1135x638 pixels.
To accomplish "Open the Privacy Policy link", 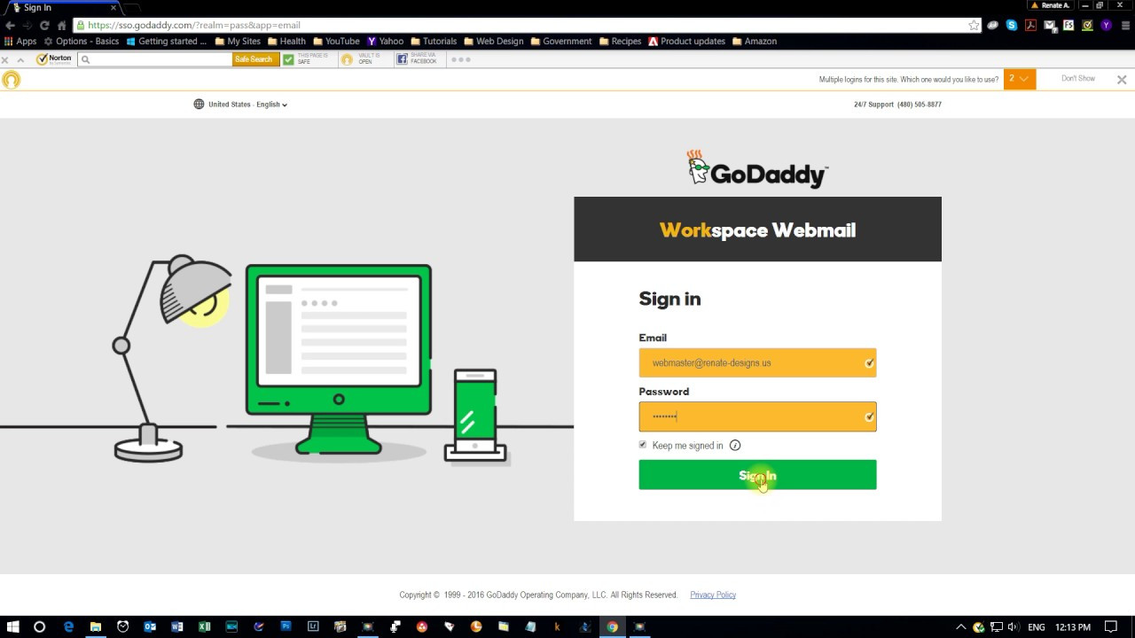I will click(712, 595).
